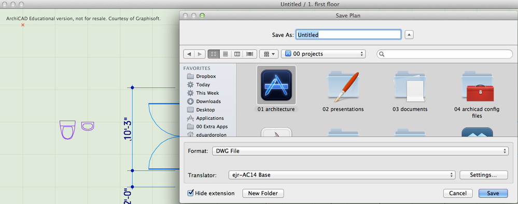The image size is (518, 204).
Task: Click the Save button
Action: click(x=493, y=194)
